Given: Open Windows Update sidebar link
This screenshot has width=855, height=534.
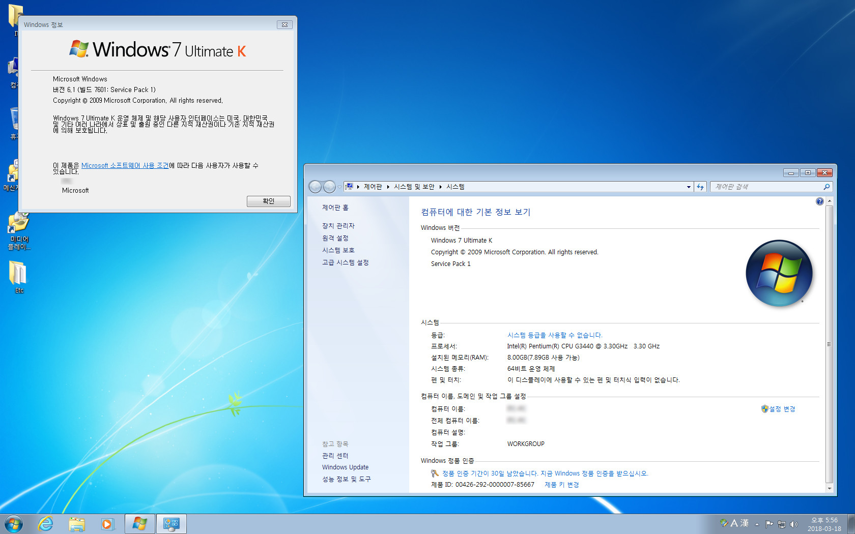Looking at the screenshot, I should [x=345, y=467].
